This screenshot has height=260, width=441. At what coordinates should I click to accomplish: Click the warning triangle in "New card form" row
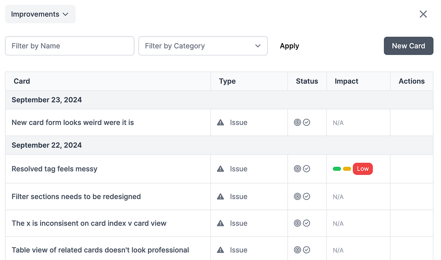click(x=220, y=123)
